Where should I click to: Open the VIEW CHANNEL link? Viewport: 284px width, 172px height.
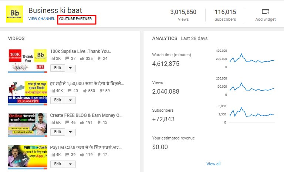point(41,18)
